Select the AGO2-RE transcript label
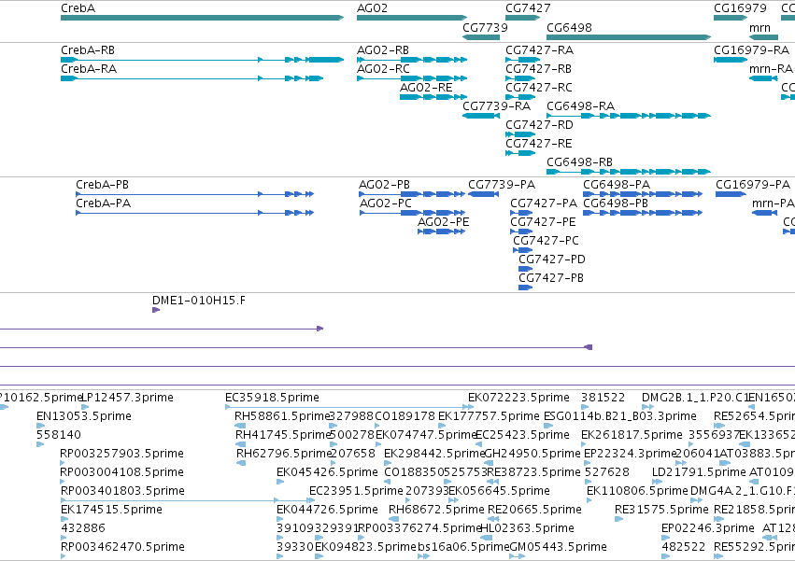 [426, 88]
